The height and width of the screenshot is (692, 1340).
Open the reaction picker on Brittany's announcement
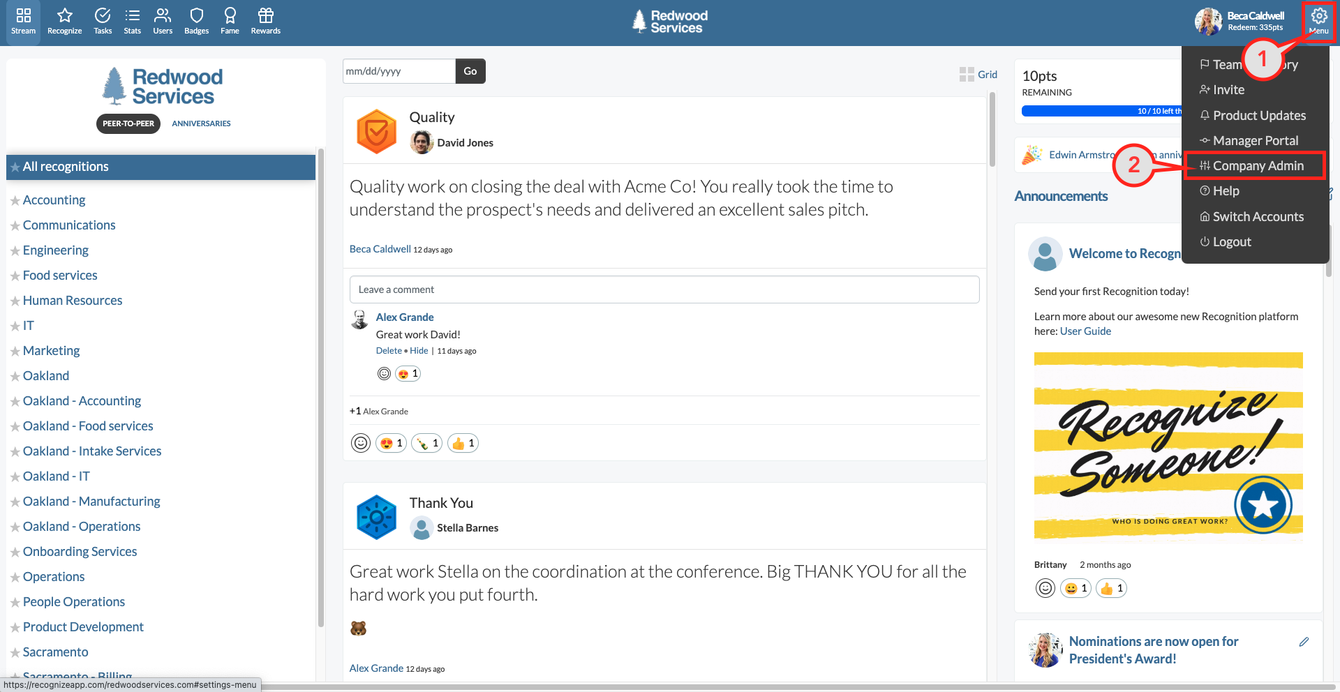(1045, 587)
